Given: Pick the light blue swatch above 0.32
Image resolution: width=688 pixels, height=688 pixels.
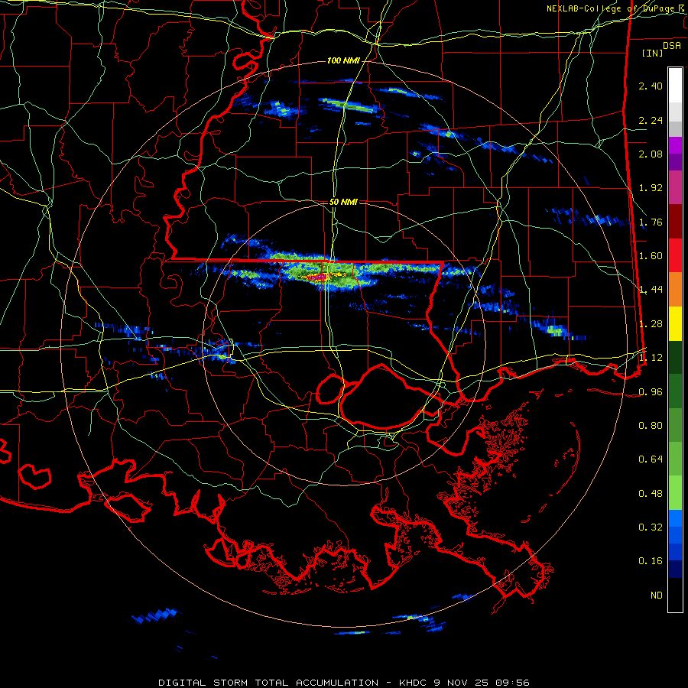Looking at the screenshot, I should (x=675, y=518).
